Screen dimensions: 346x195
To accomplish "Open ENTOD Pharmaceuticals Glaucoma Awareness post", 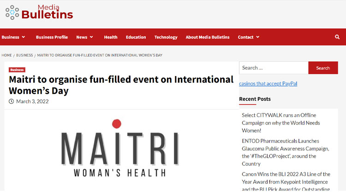I will (285, 153).
